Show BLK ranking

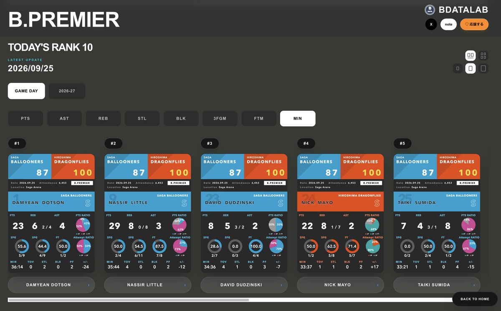(x=181, y=118)
